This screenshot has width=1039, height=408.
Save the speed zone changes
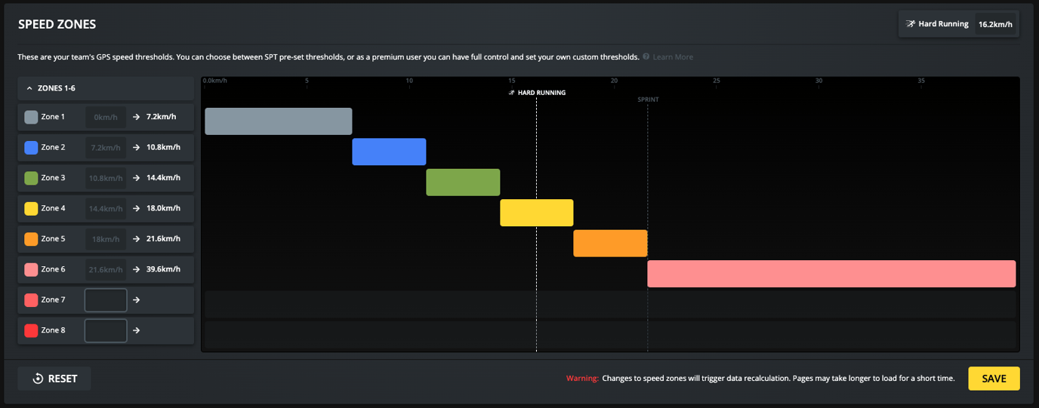tap(994, 379)
